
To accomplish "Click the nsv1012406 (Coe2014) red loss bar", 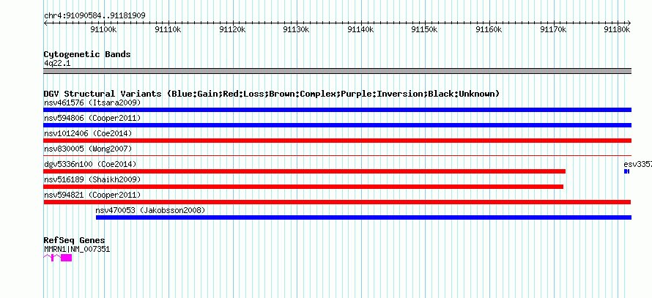I will 337,141.
